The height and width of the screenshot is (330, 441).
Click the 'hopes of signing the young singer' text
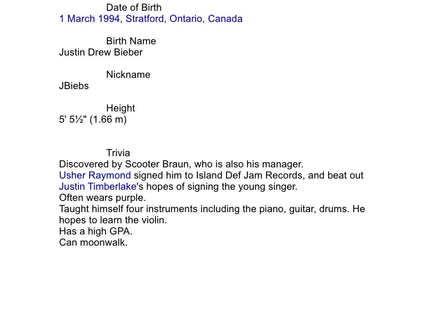(222, 186)
